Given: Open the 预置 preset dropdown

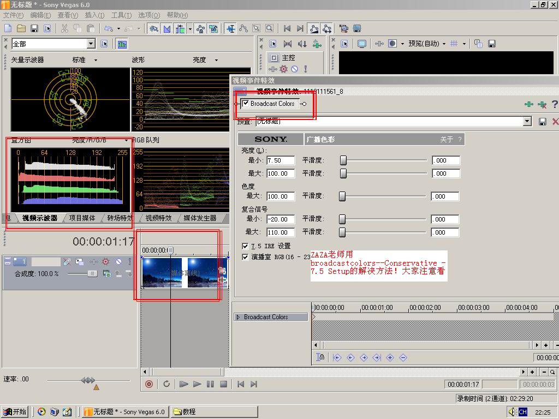Looking at the screenshot, I should point(527,122).
